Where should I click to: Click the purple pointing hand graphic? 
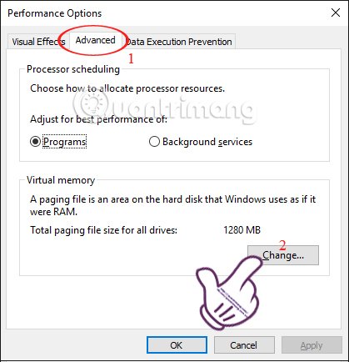tap(229, 293)
